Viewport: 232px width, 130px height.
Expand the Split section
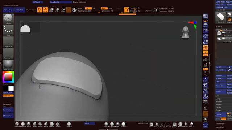click(217, 96)
